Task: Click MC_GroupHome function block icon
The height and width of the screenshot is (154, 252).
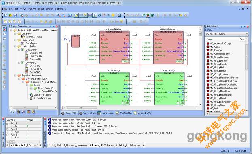Action: 208,71
